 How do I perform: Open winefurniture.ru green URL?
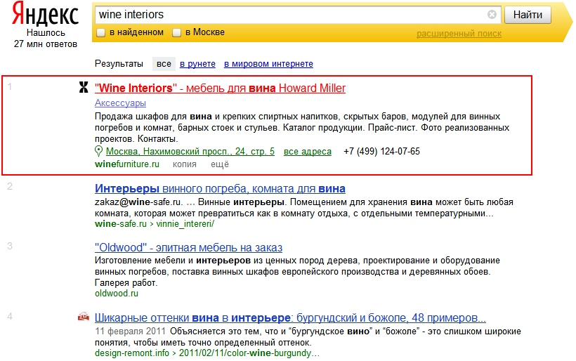tap(127, 164)
